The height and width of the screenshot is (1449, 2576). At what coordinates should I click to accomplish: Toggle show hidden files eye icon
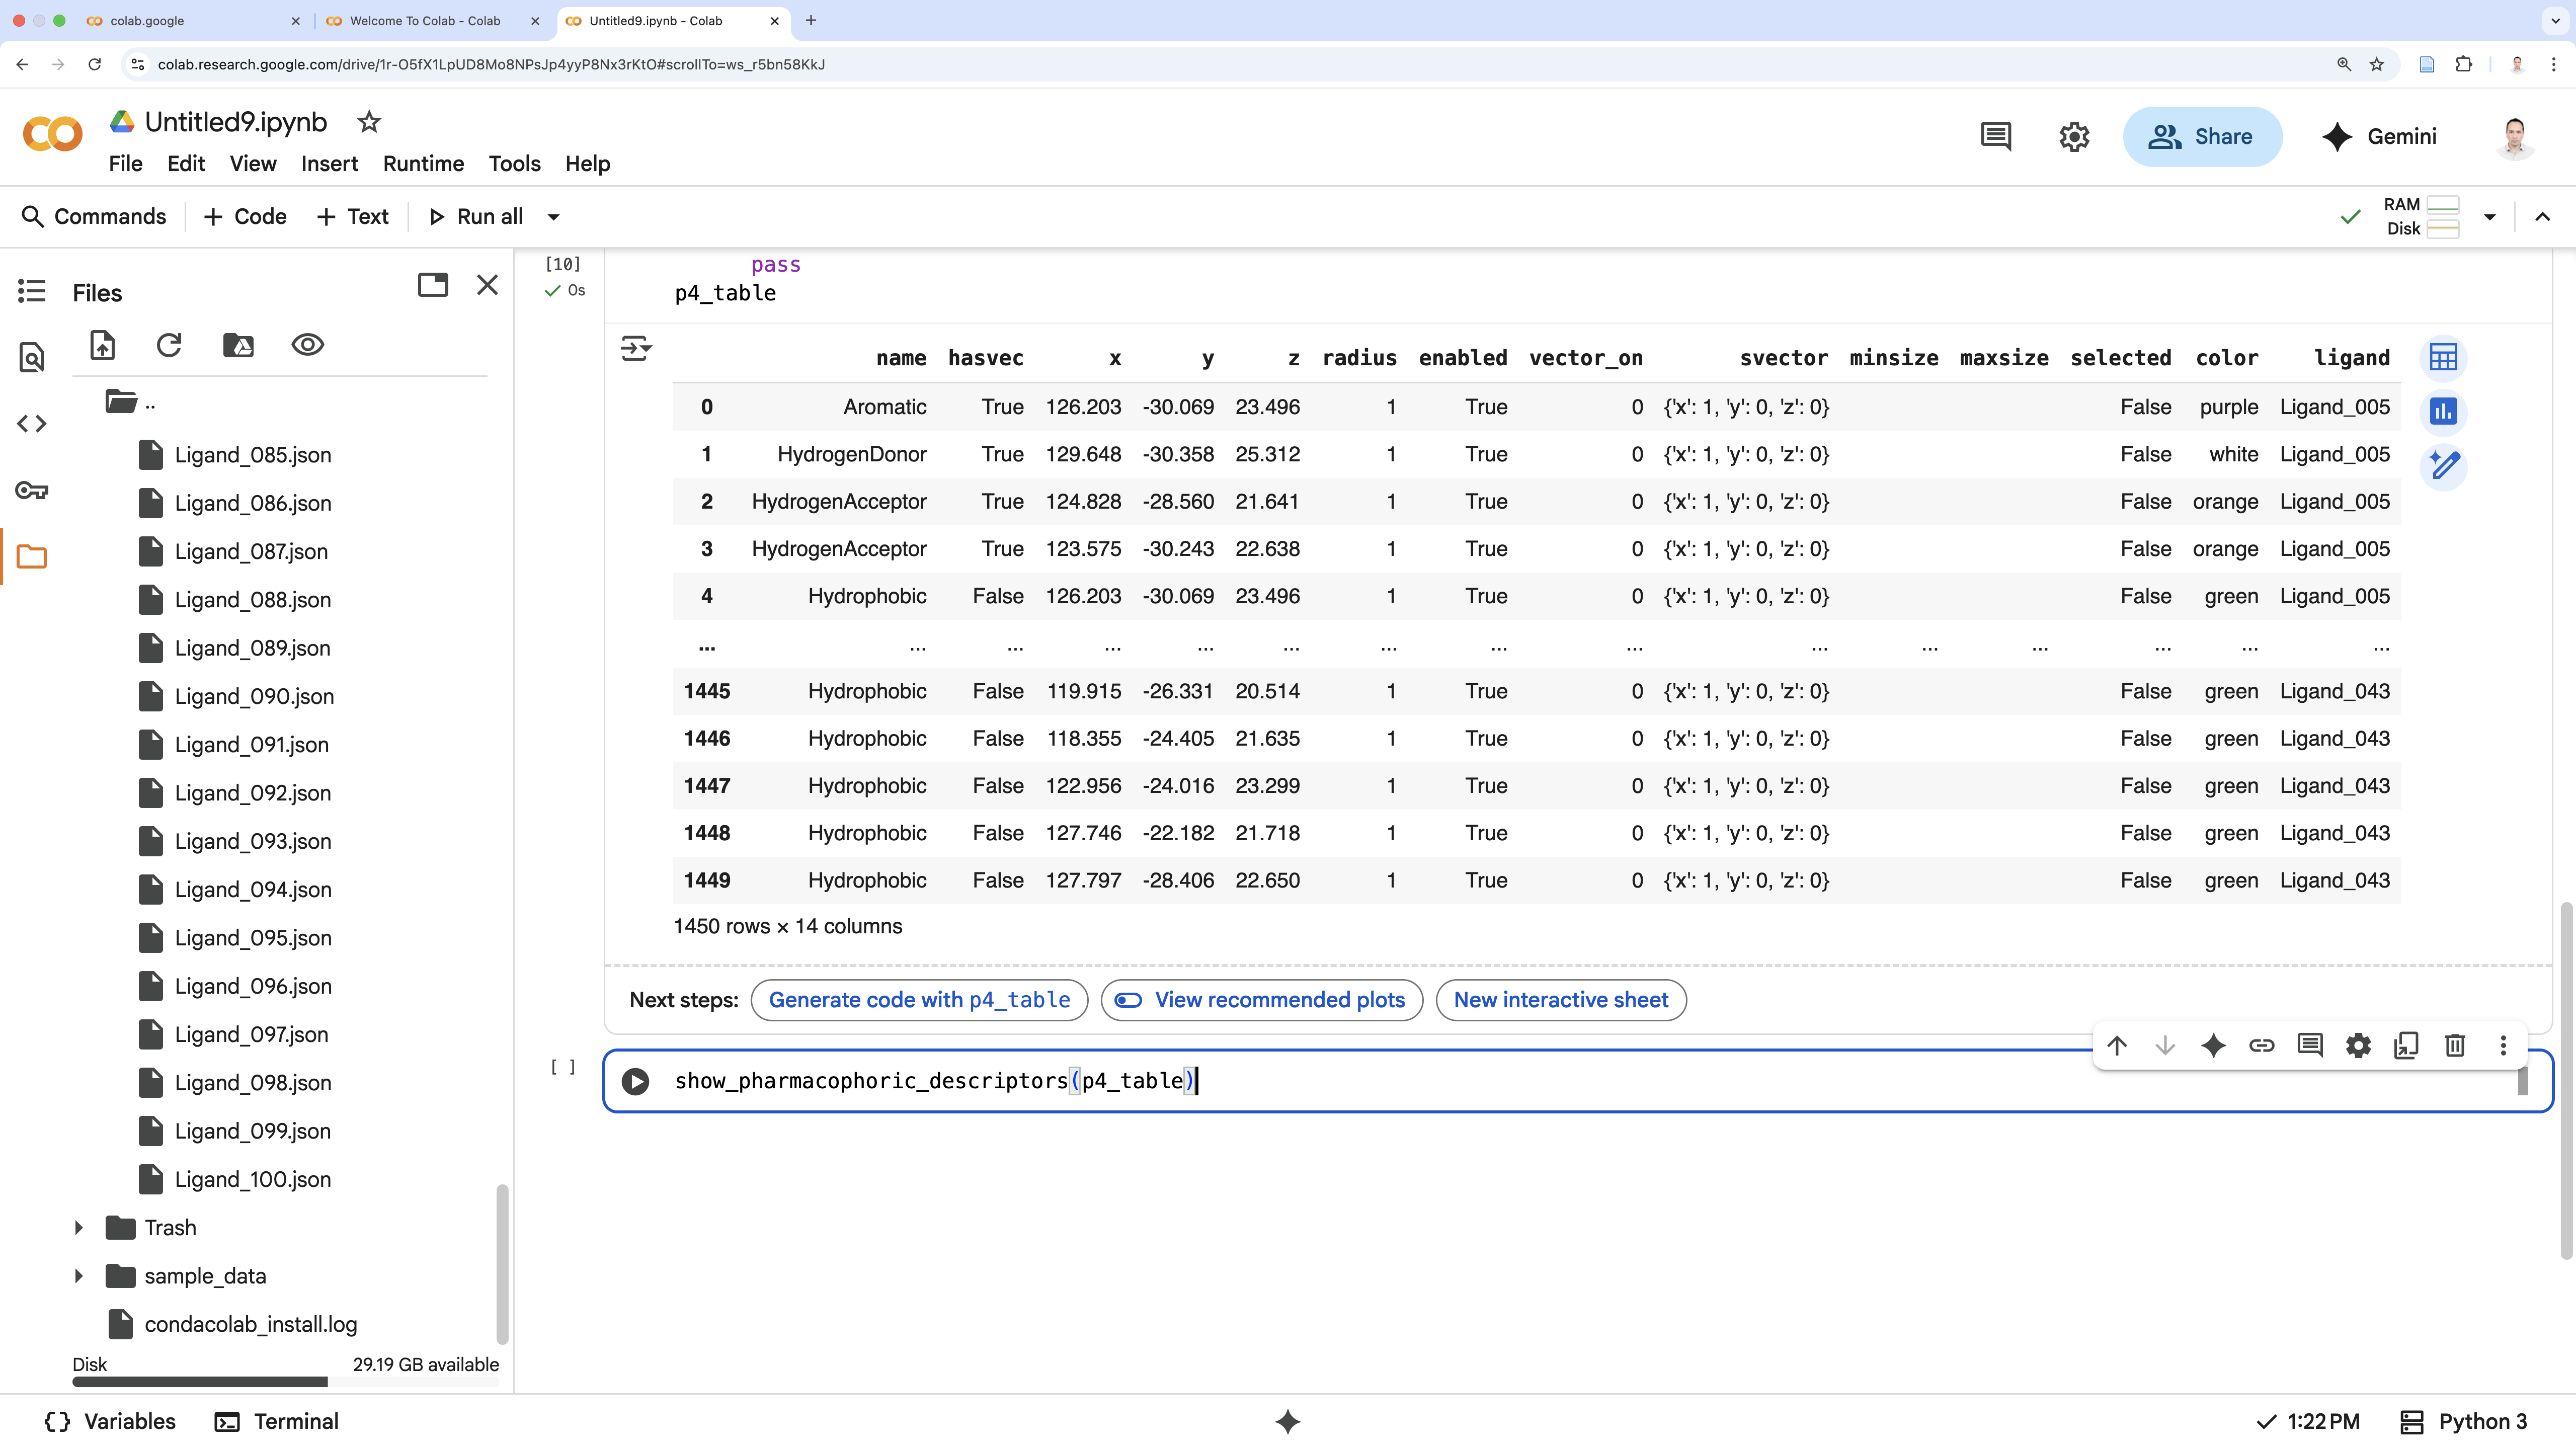[307, 345]
